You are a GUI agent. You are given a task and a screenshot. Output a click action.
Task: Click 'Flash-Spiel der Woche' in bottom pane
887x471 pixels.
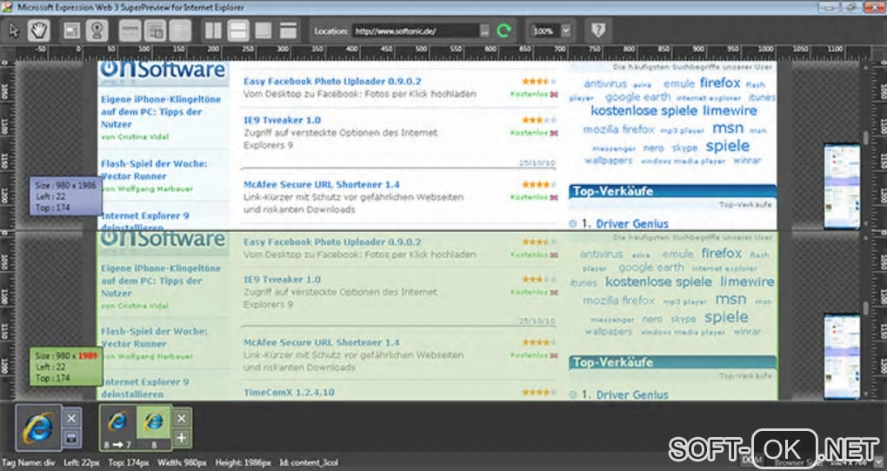[x=154, y=337]
